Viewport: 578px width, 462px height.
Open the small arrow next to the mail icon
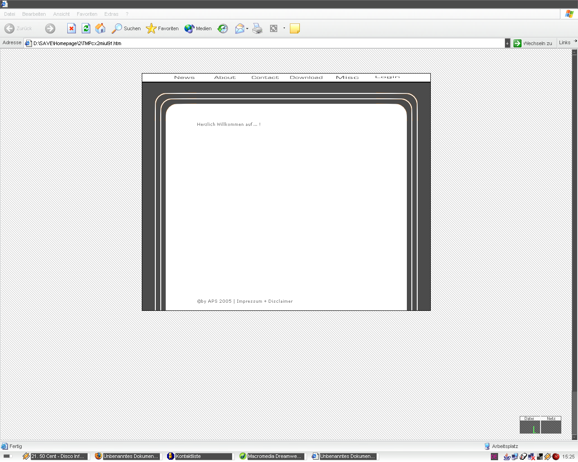point(247,28)
